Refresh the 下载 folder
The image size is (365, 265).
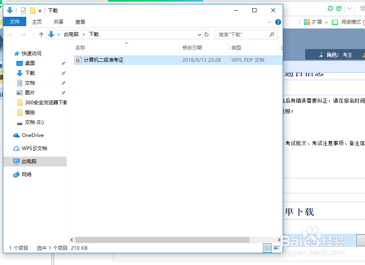click(x=206, y=35)
